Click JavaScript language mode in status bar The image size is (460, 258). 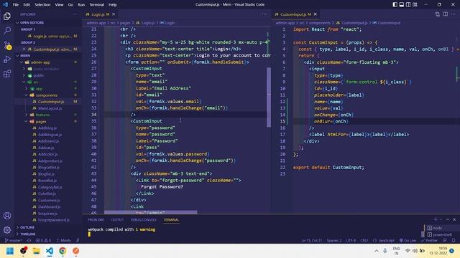tap(384, 241)
